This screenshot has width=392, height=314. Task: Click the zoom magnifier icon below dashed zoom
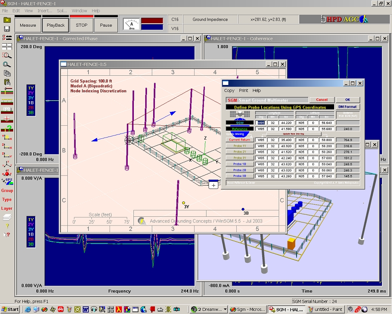click(x=7, y=64)
